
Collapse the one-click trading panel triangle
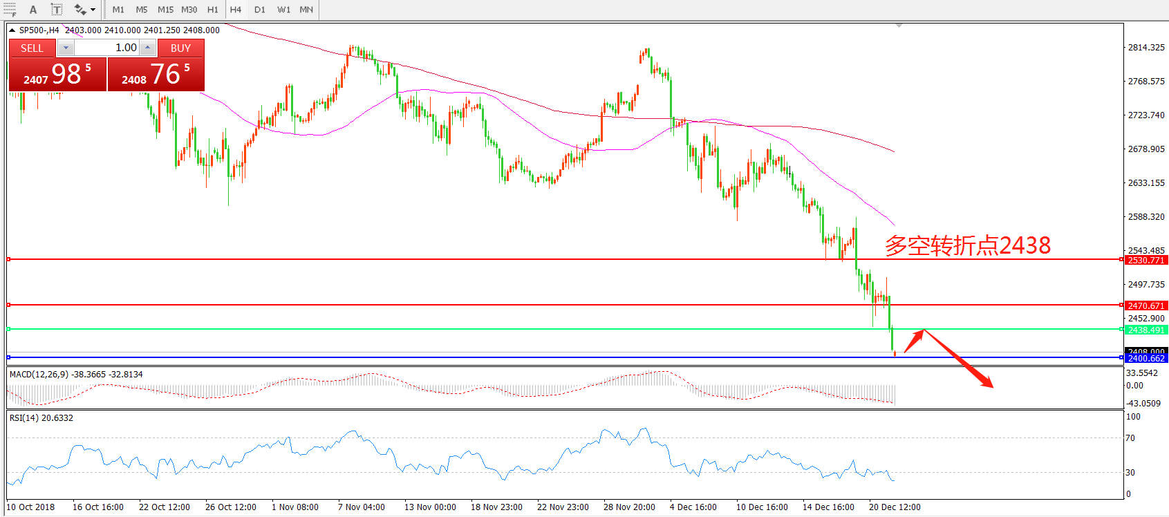coord(12,30)
